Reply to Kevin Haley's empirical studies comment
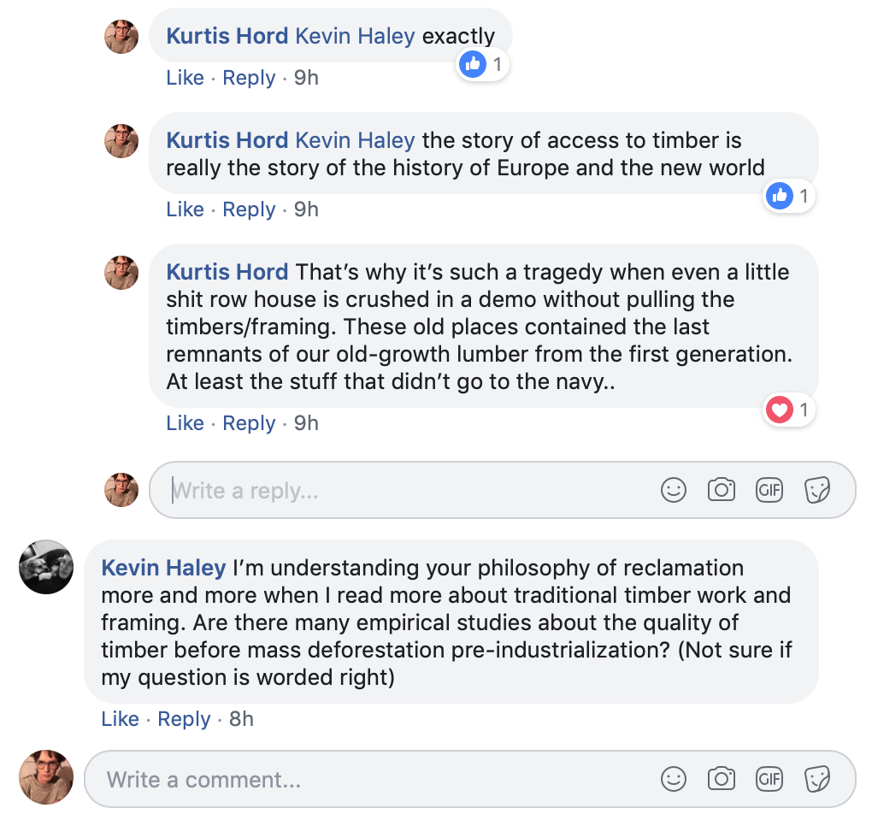 click(x=184, y=719)
